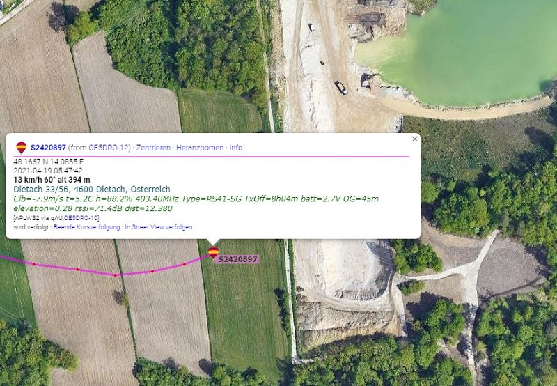Click the truck near the lake shore
Viewport: 557px width, 386px height.
[341, 88]
